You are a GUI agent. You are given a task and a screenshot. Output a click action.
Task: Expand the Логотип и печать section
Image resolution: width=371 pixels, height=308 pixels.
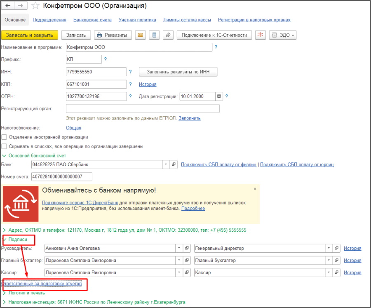26,293
